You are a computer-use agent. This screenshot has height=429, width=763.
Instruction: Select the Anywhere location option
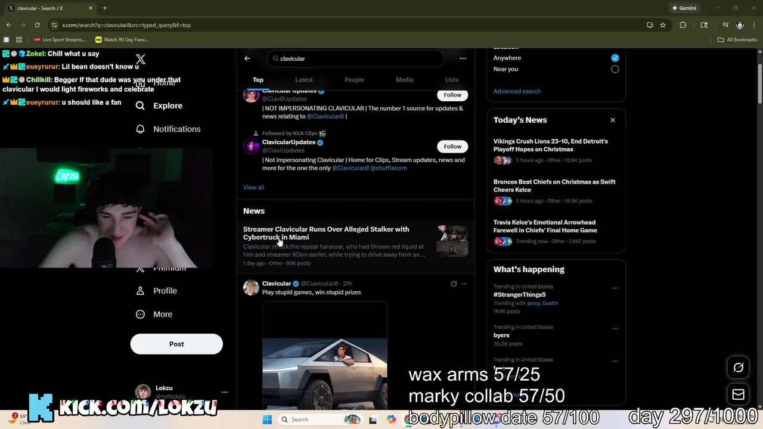[x=615, y=58]
